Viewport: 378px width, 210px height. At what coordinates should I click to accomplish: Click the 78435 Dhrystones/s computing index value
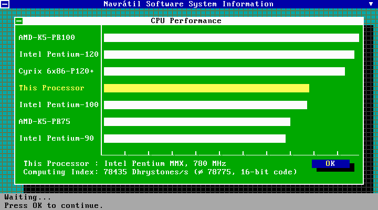[x=146, y=172]
